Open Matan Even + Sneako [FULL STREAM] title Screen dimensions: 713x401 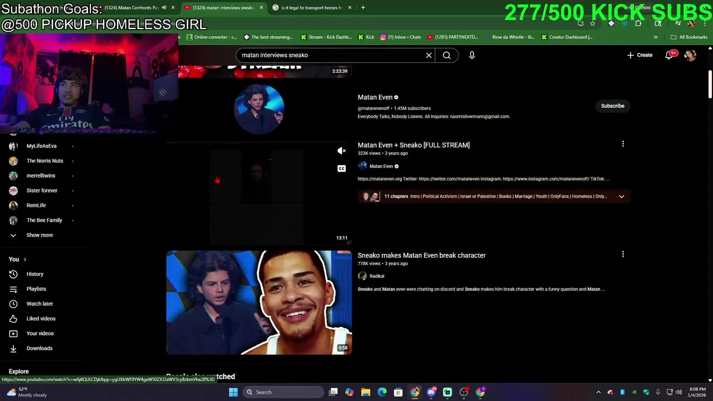click(413, 145)
